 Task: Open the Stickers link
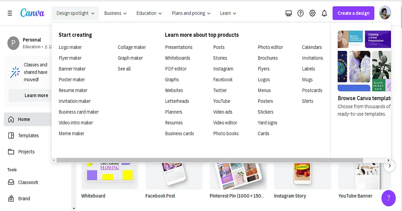coord(266,112)
